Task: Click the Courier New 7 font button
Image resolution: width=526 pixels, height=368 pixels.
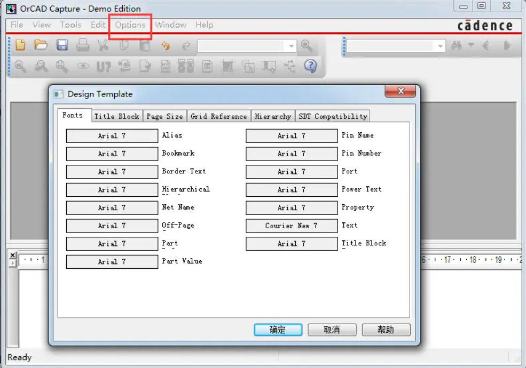Action: pos(292,226)
